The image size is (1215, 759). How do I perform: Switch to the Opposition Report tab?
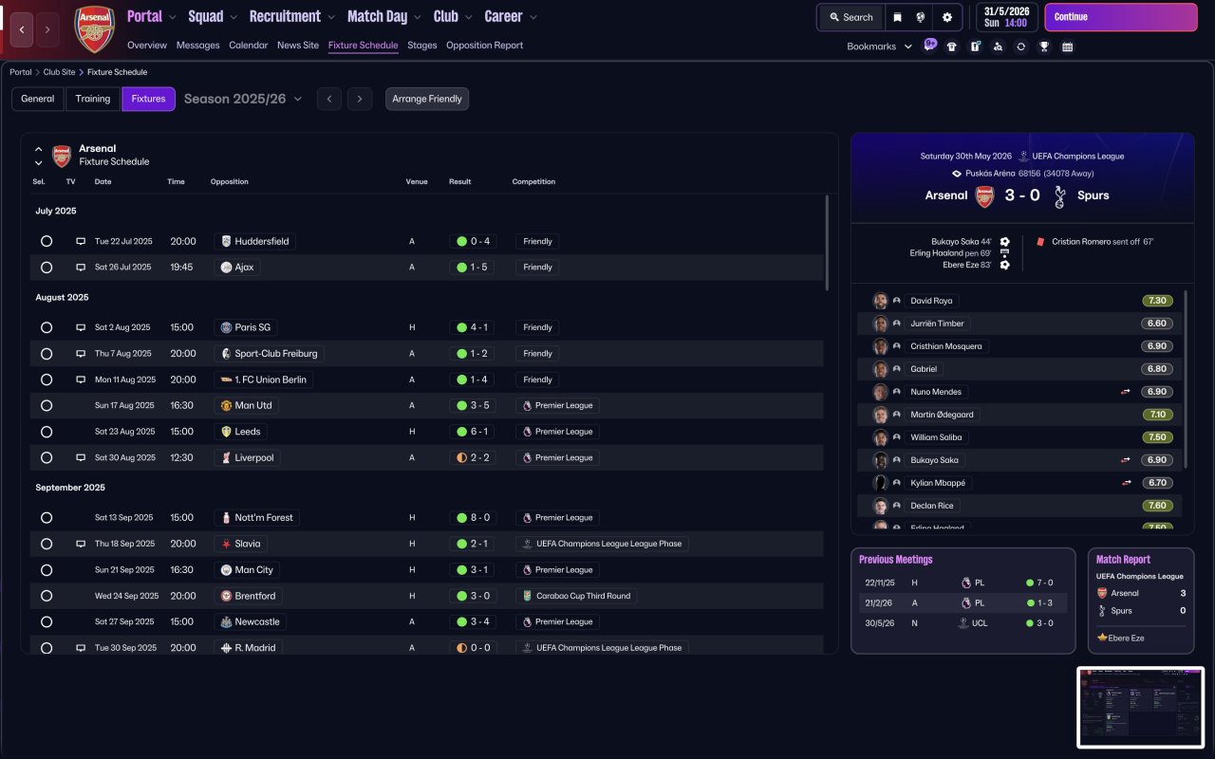click(x=484, y=46)
